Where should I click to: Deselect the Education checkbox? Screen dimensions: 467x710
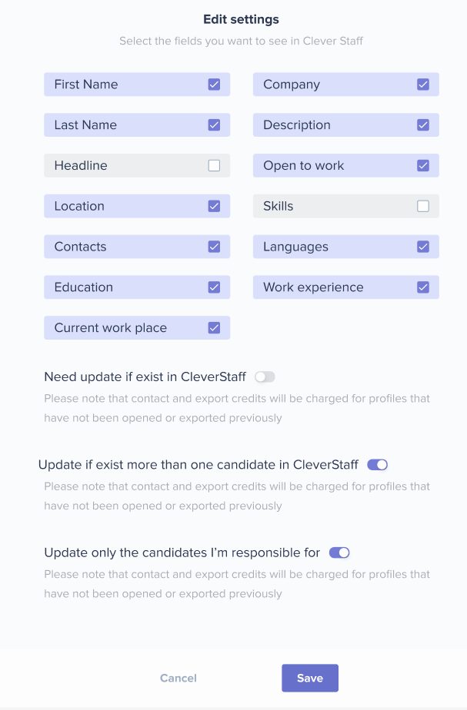(x=214, y=287)
